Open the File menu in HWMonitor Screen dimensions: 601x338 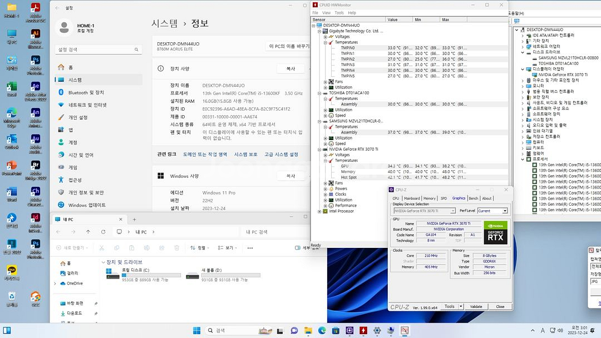coord(315,13)
